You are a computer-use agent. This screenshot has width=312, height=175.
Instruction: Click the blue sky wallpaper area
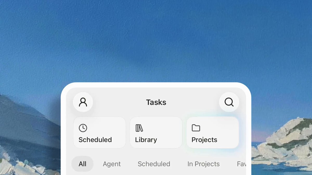156,39
